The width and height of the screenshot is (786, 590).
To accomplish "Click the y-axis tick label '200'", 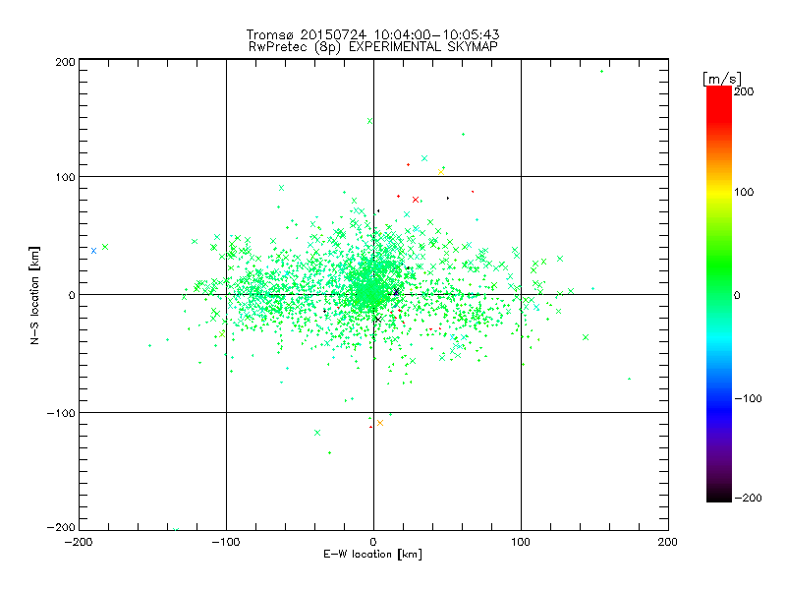I will coord(65,62).
